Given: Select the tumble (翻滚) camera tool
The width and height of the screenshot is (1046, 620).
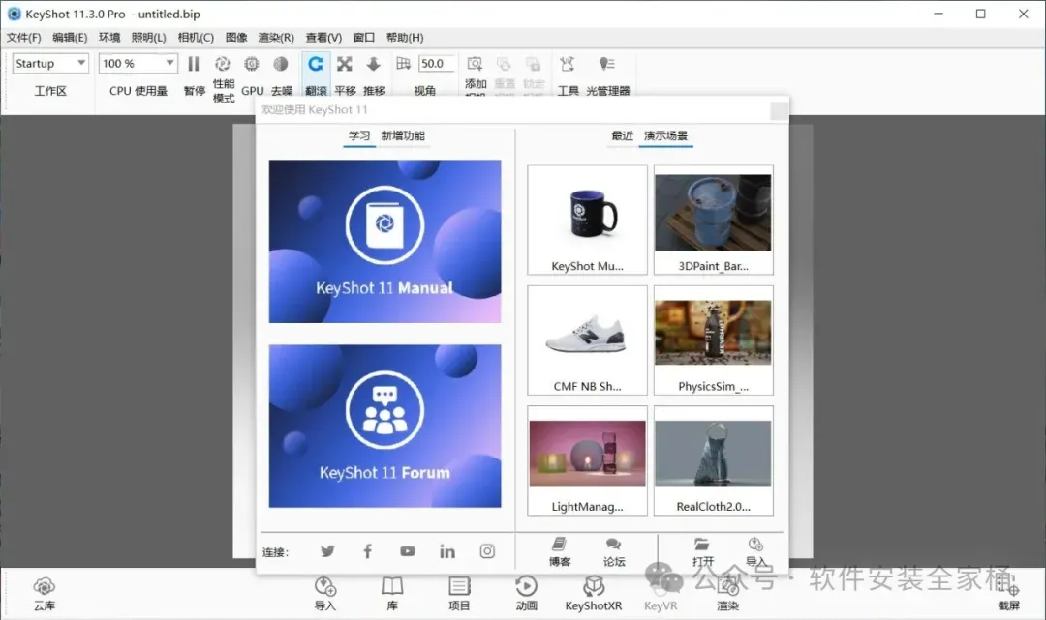Looking at the screenshot, I should coord(316,64).
